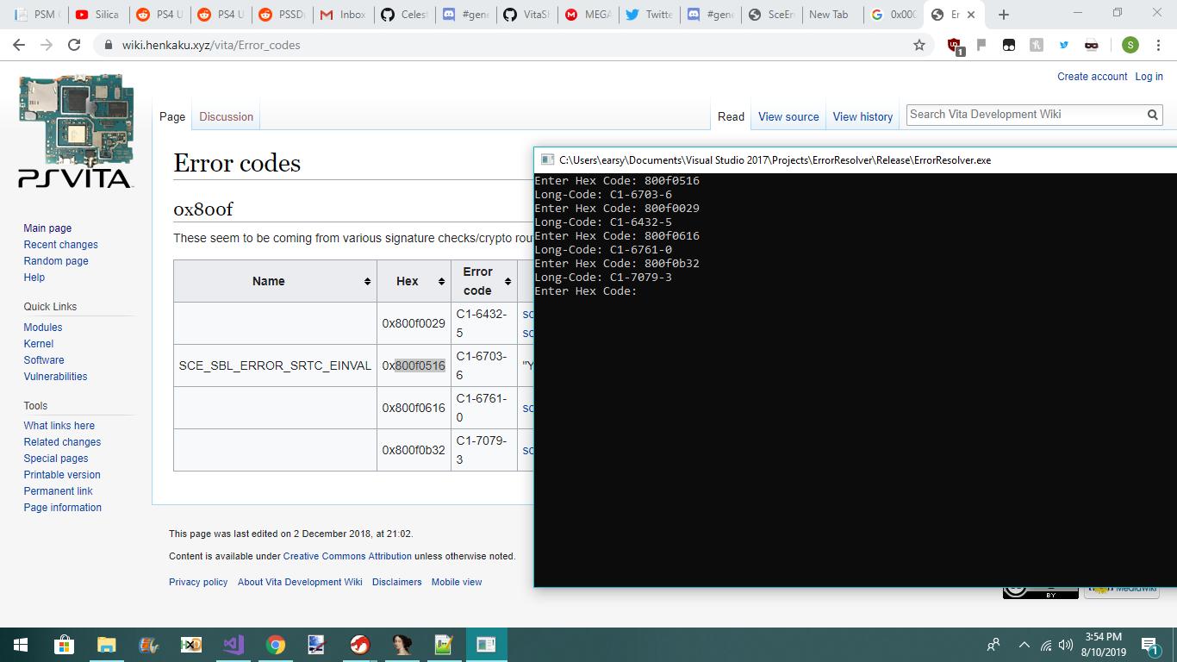The image size is (1177, 662).
Task: Switch to the Gmail Inbox tab
Action: pyautogui.click(x=343, y=15)
